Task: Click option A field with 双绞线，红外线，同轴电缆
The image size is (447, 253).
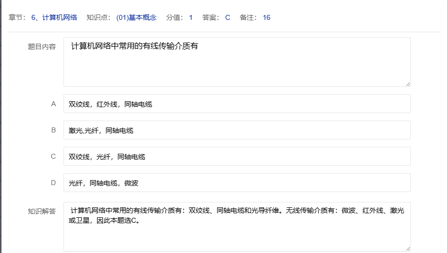Action: tap(237, 104)
